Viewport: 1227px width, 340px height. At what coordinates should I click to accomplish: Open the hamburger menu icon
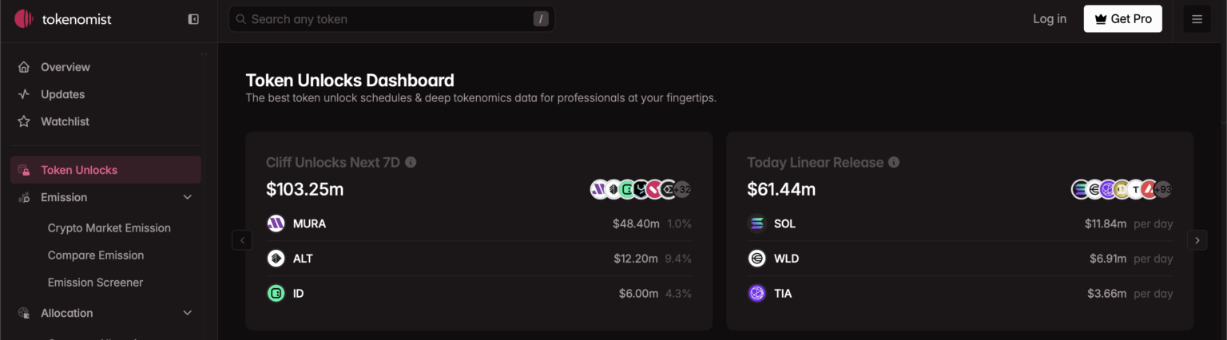pos(1197,19)
